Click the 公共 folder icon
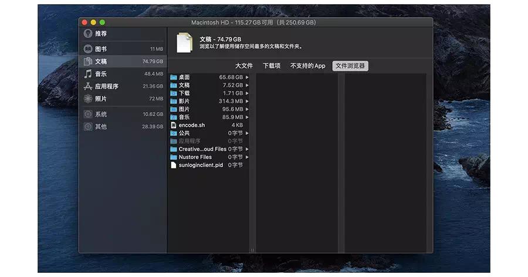Viewport: 528px width, 277px height. pyautogui.click(x=174, y=133)
